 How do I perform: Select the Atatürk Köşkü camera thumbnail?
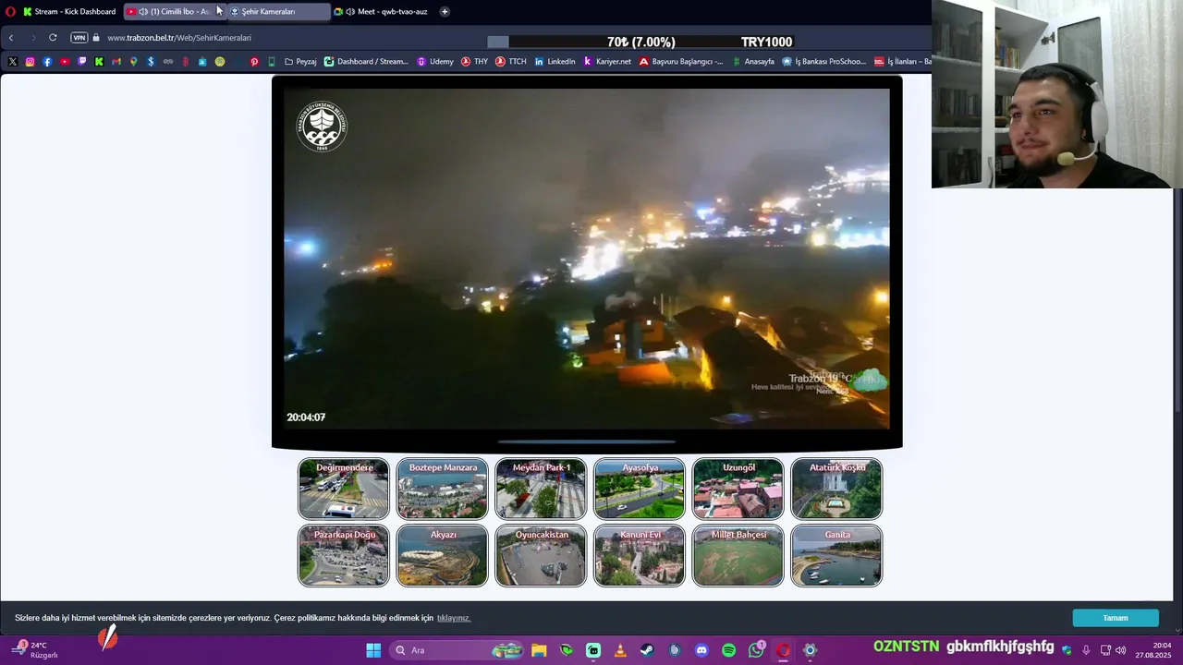tap(836, 489)
